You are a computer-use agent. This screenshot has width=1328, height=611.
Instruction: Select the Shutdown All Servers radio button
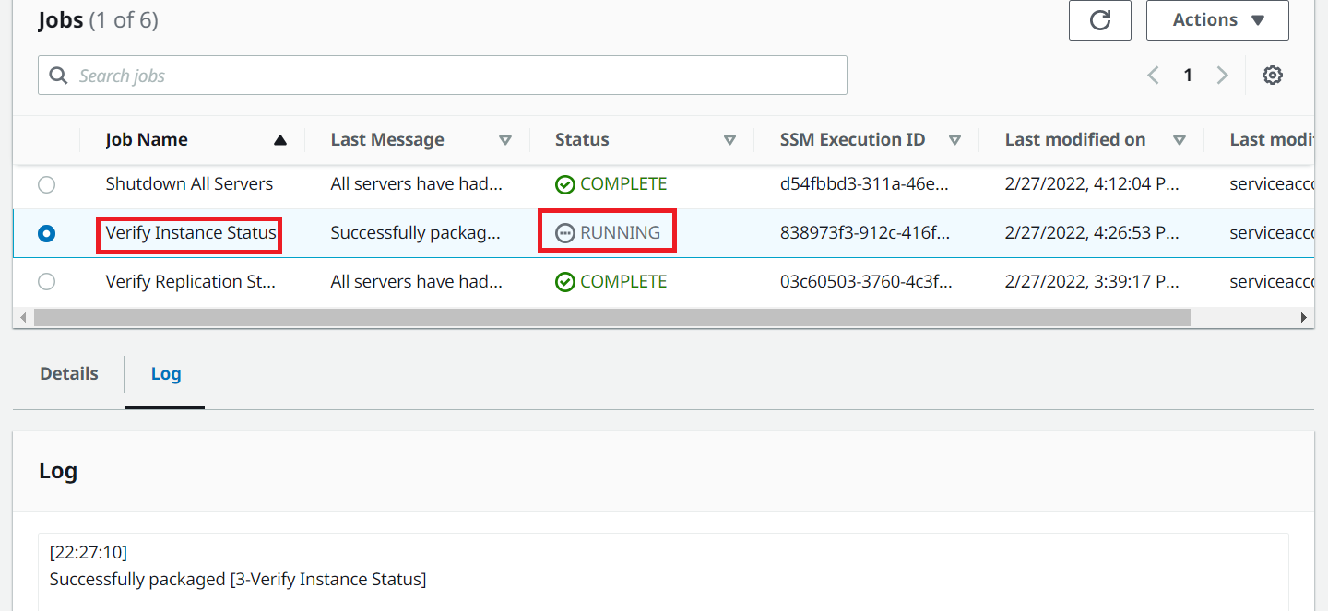tap(46, 184)
